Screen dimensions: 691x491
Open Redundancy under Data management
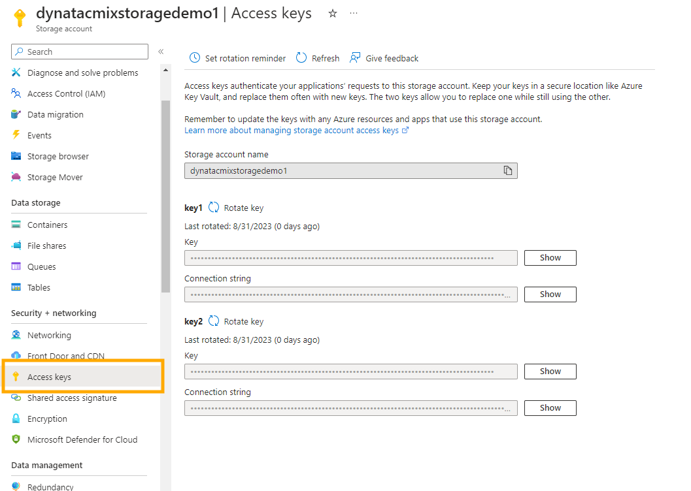51,486
